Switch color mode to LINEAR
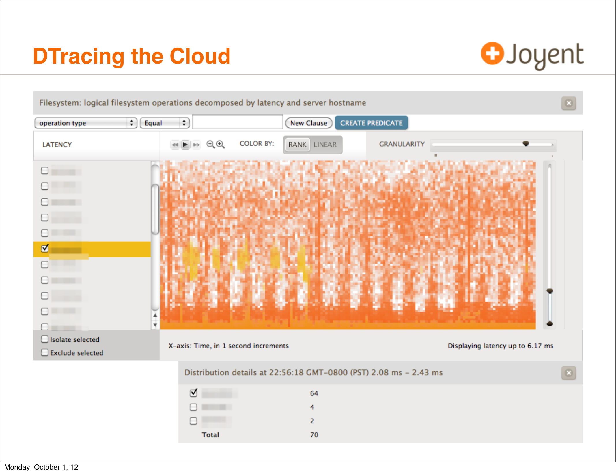Viewport: 616px width, 474px height. (325, 145)
